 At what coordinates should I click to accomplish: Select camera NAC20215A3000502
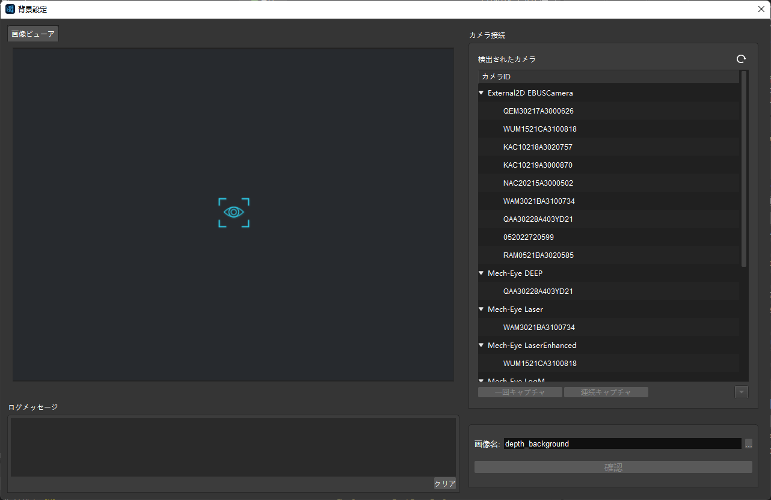point(609,183)
